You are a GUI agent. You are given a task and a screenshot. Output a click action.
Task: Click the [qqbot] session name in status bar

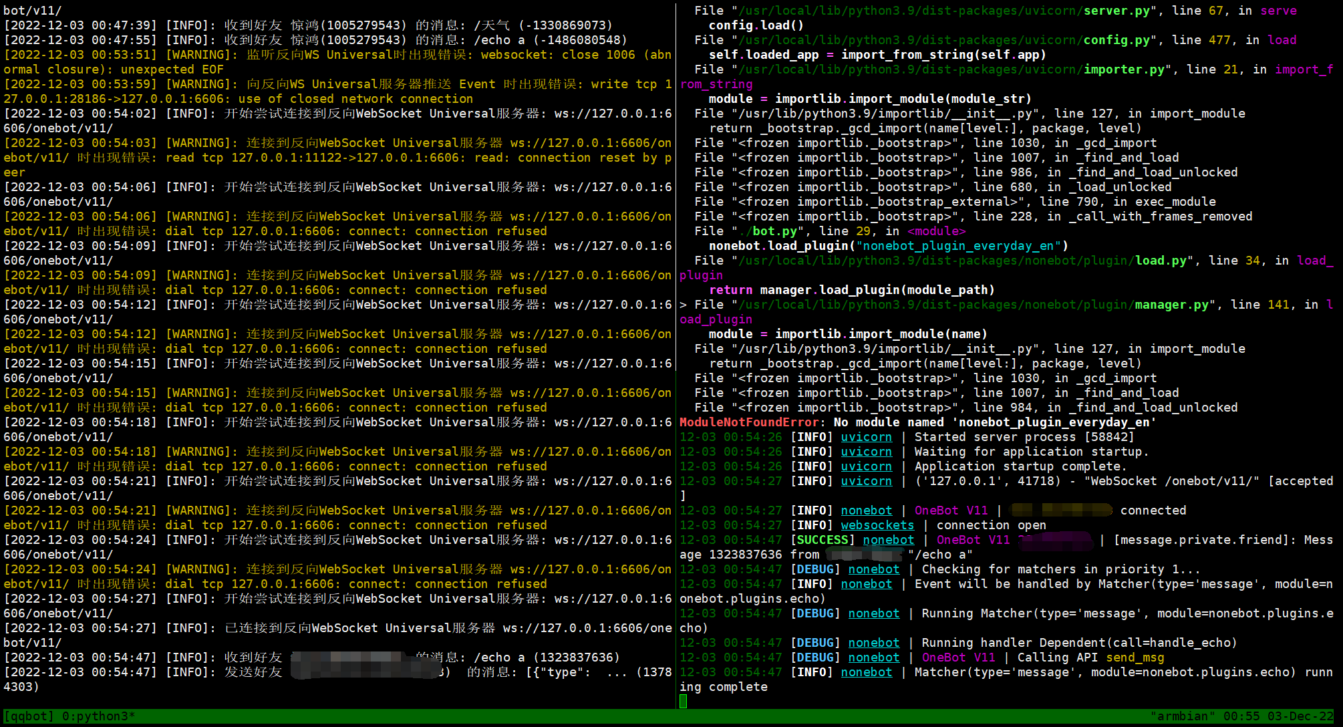tap(29, 716)
